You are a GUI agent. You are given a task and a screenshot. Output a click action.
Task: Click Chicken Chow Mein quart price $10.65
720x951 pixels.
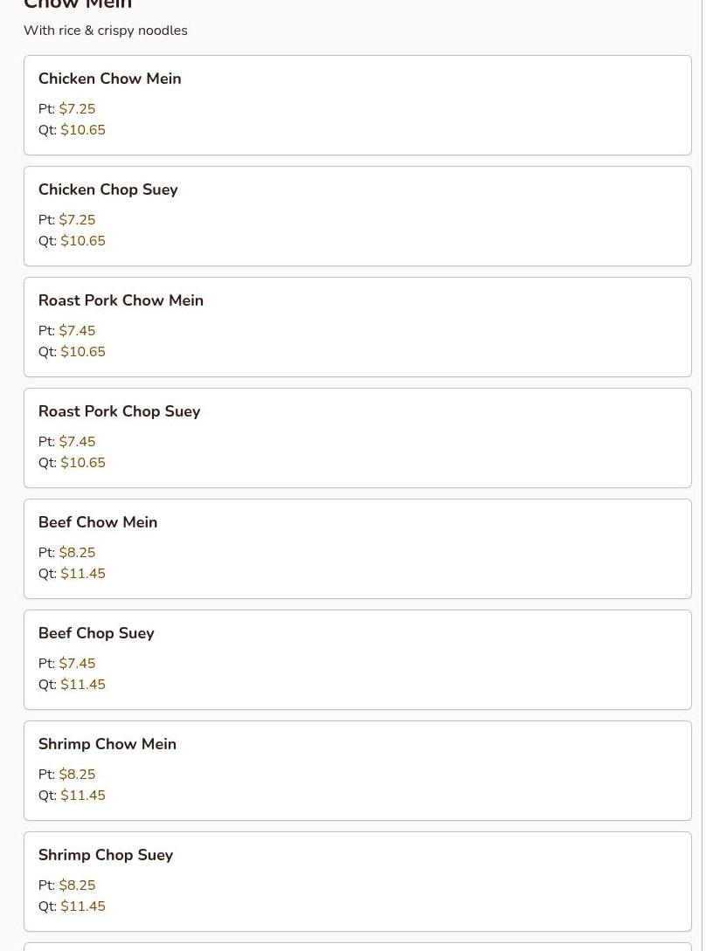click(x=83, y=130)
